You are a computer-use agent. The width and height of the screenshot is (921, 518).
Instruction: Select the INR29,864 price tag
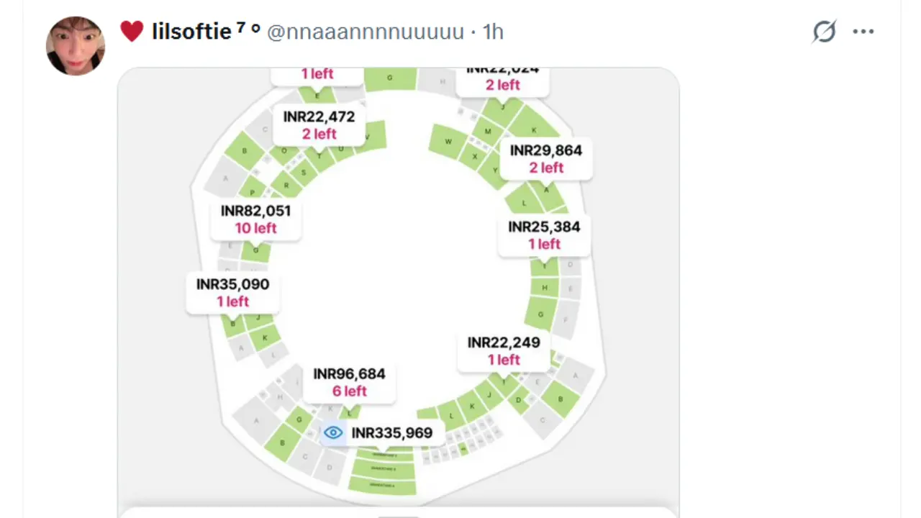545,158
